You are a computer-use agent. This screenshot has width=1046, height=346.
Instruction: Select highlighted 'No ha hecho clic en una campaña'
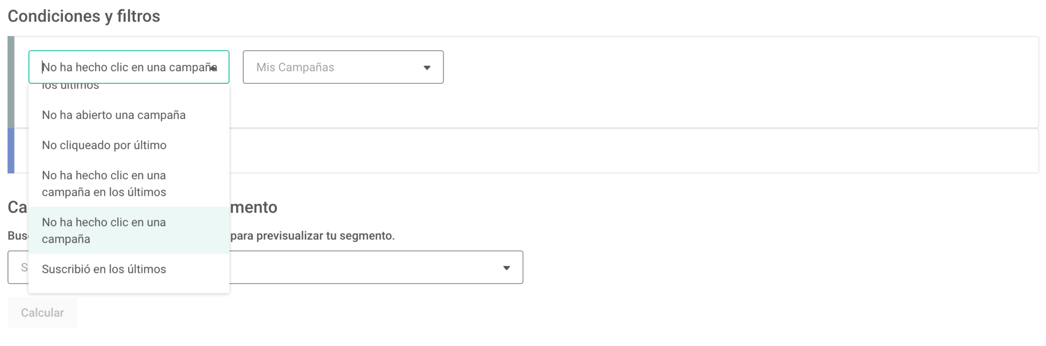pyautogui.click(x=104, y=230)
